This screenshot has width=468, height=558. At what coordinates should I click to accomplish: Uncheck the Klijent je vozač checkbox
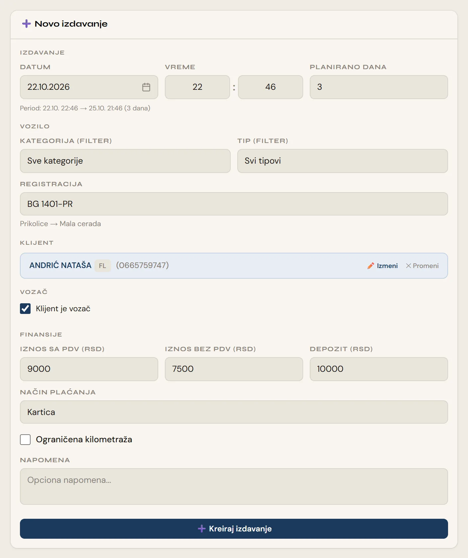click(x=25, y=309)
